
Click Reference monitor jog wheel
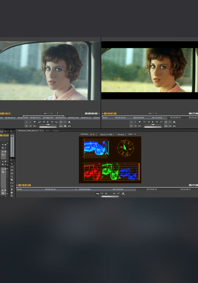pos(110,196)
